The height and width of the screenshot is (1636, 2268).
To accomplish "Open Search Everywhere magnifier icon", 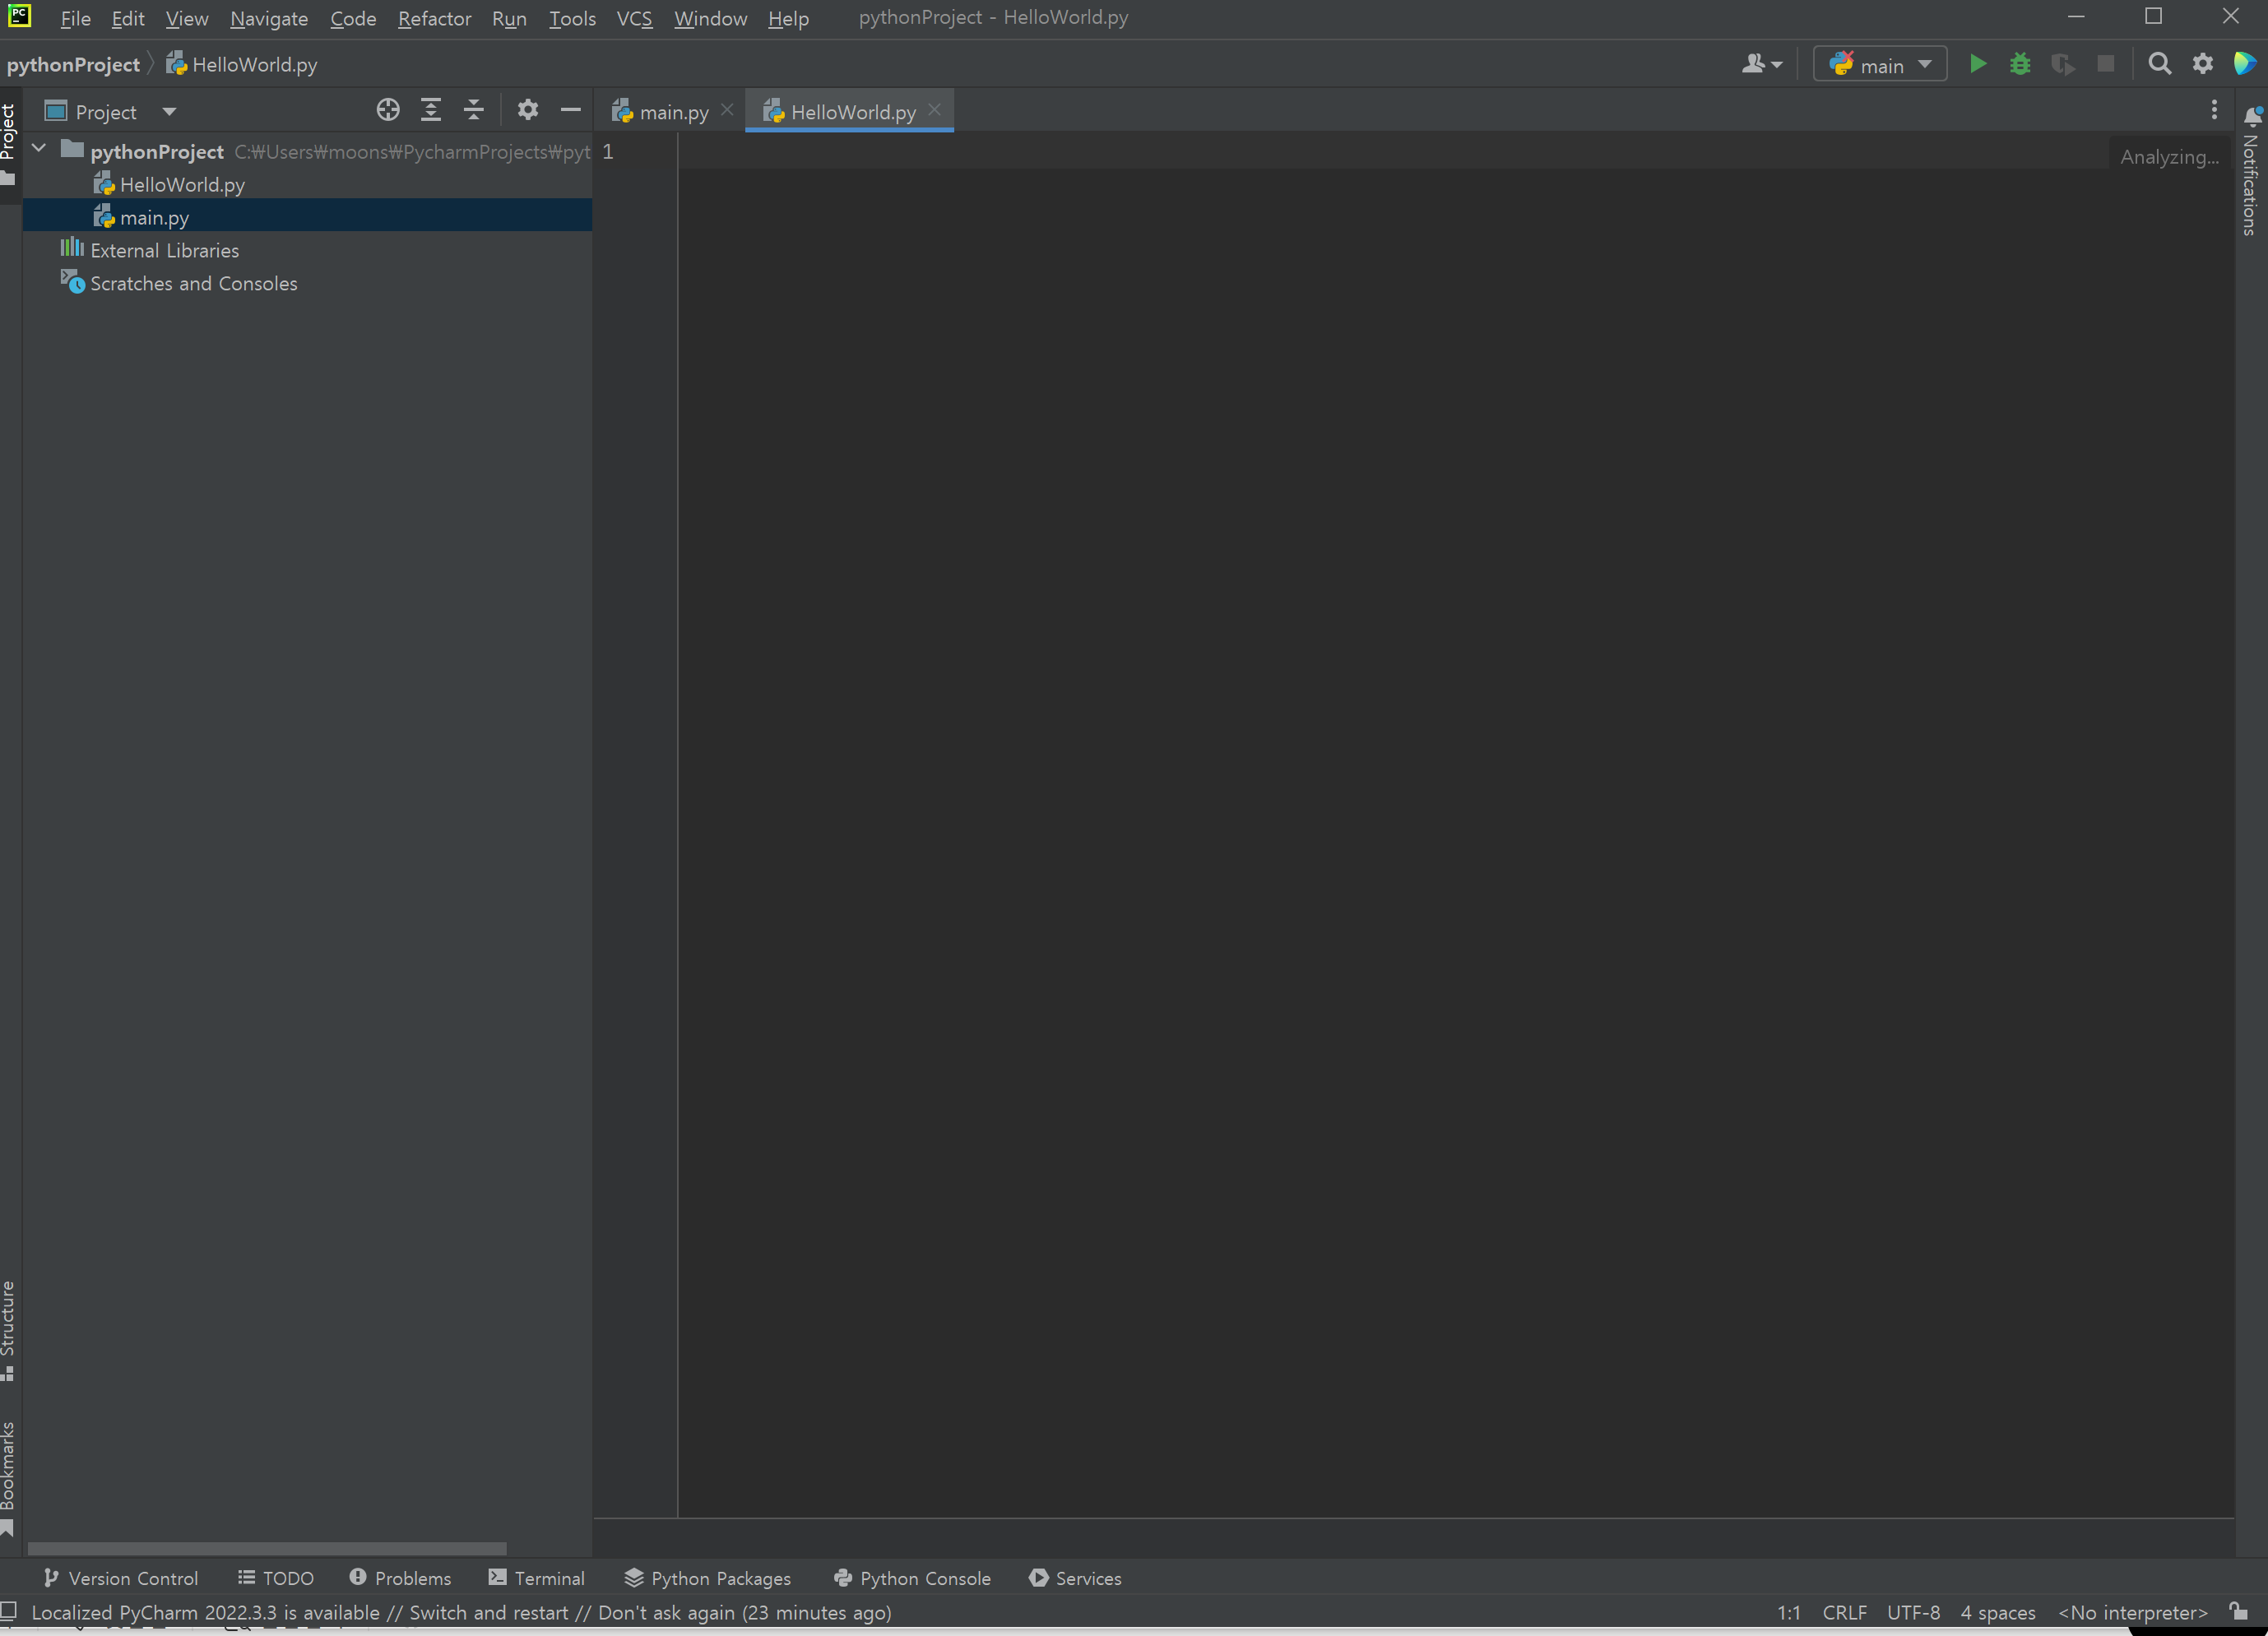I will [2159, 65].
